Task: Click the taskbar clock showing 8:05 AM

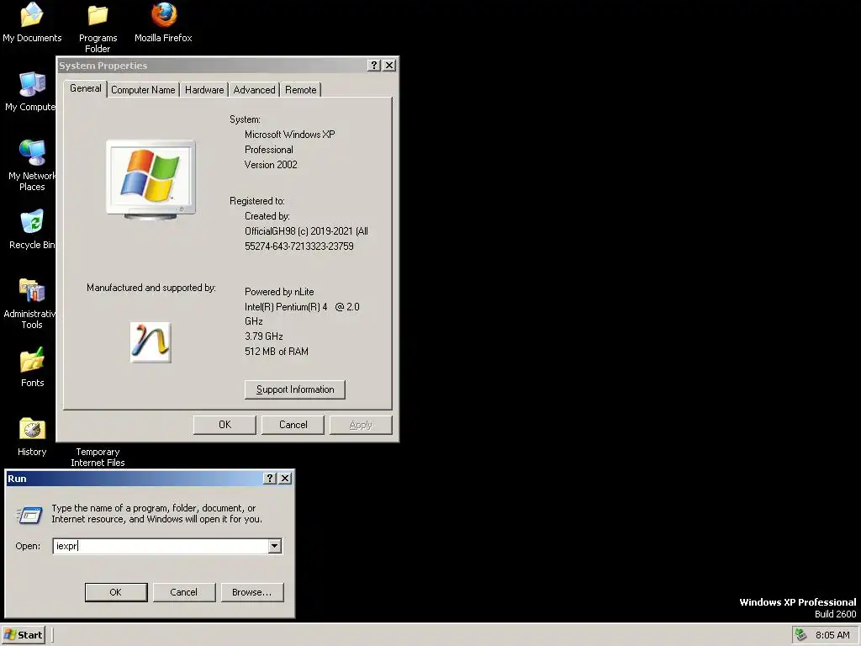Action: point(832,635)
